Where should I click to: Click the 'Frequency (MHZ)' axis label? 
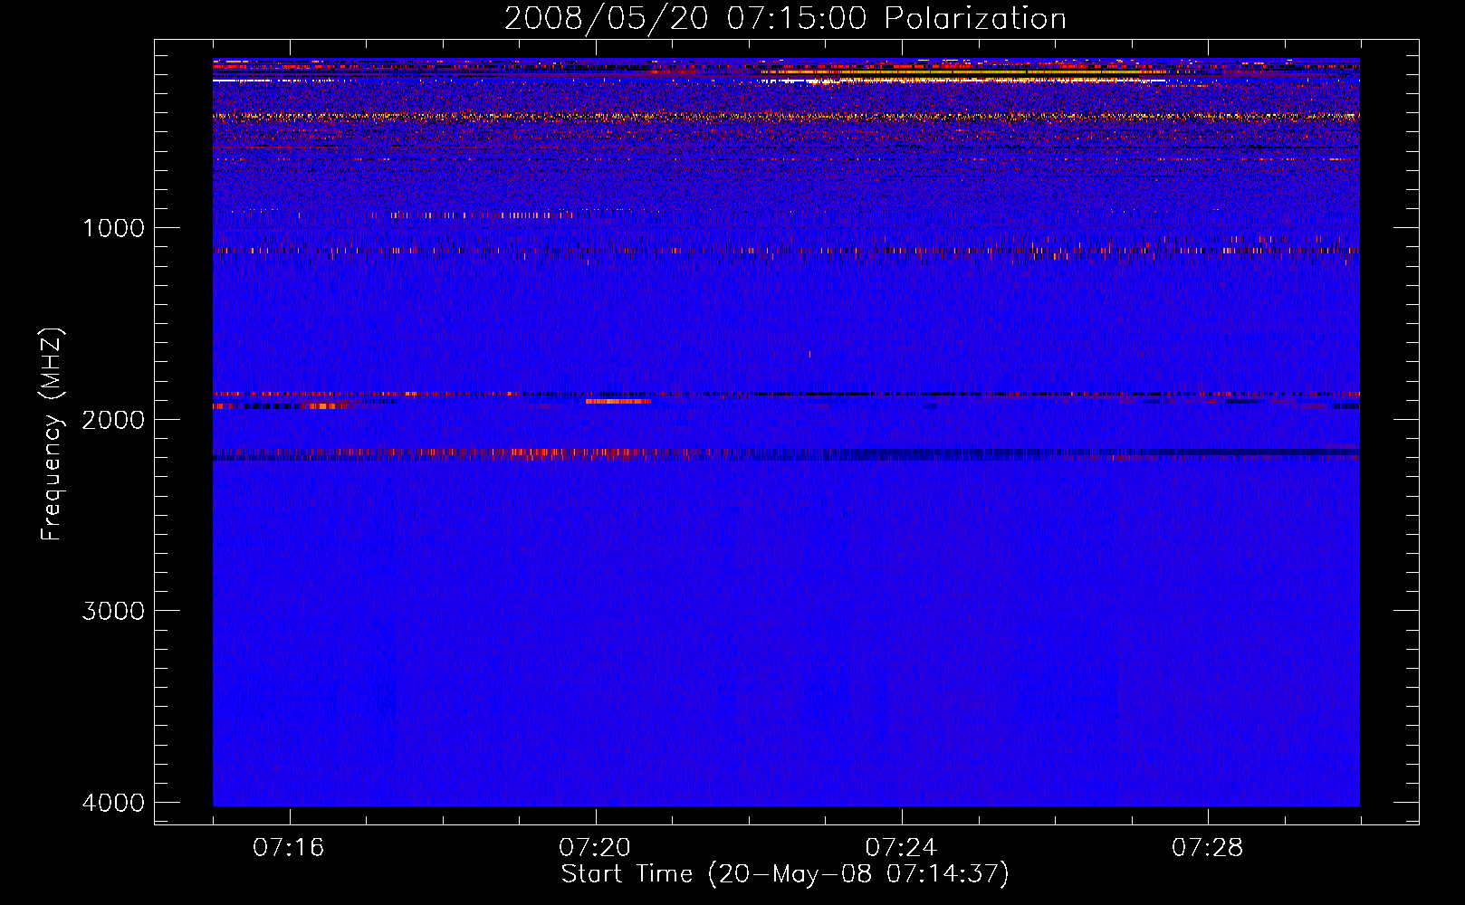pyautogui.click(x=53, y=434)
